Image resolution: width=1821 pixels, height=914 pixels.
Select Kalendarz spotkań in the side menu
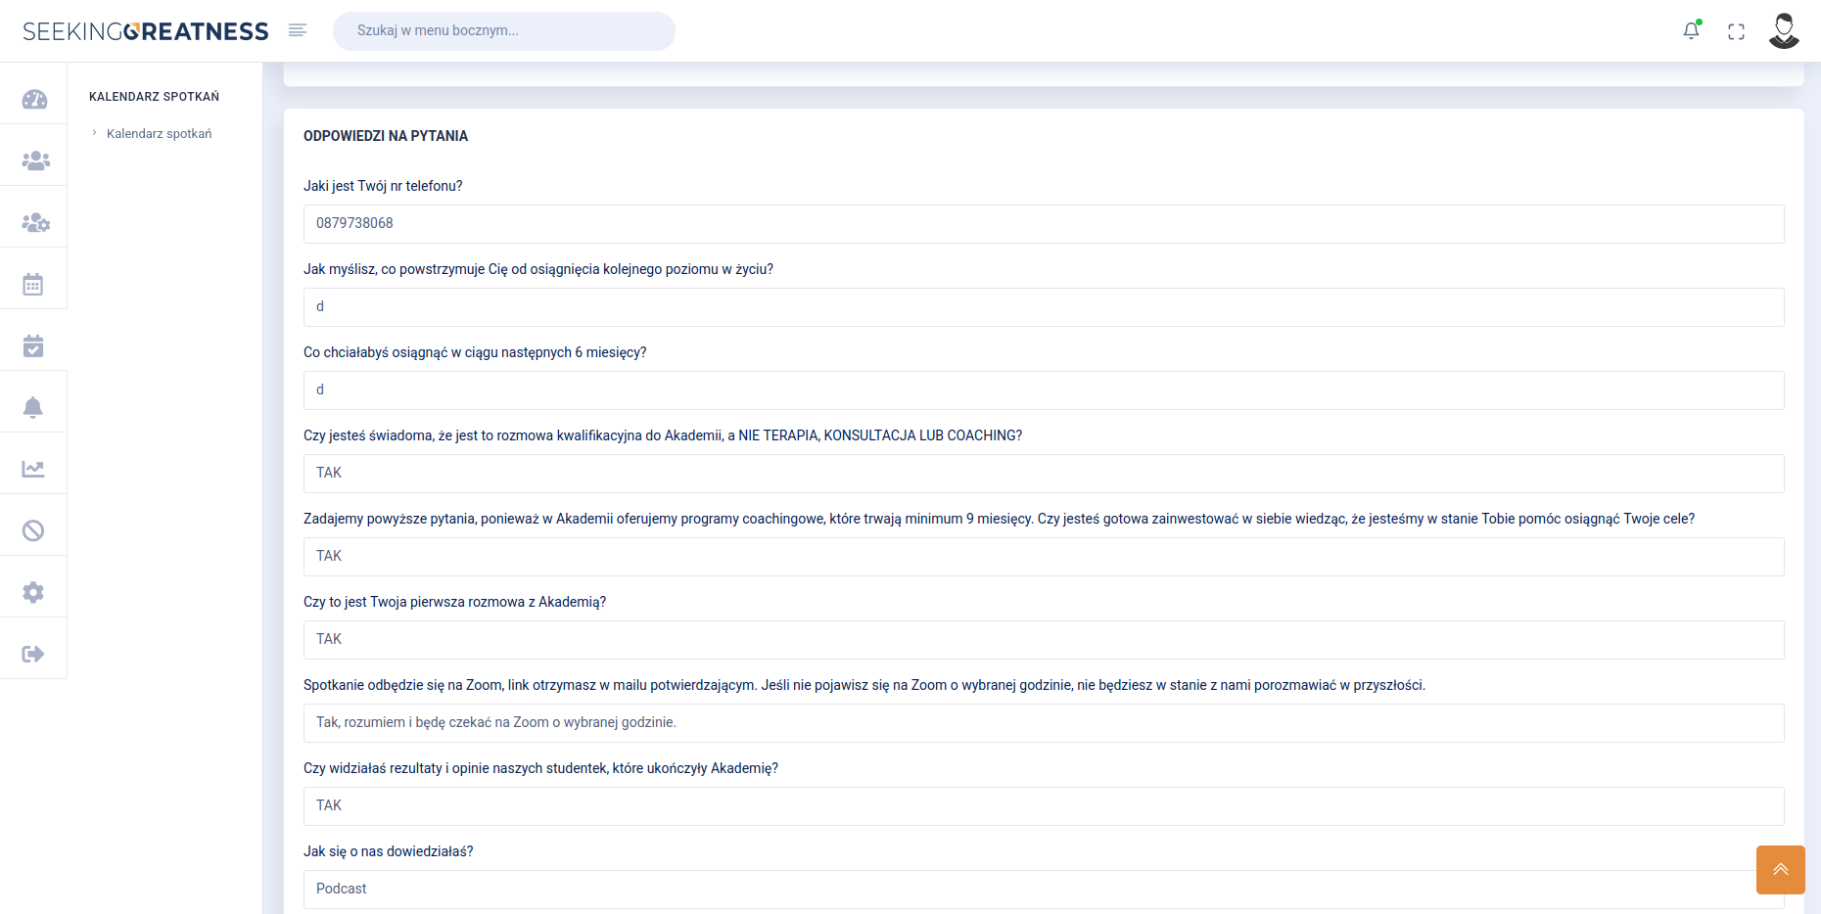click(159, 133)
